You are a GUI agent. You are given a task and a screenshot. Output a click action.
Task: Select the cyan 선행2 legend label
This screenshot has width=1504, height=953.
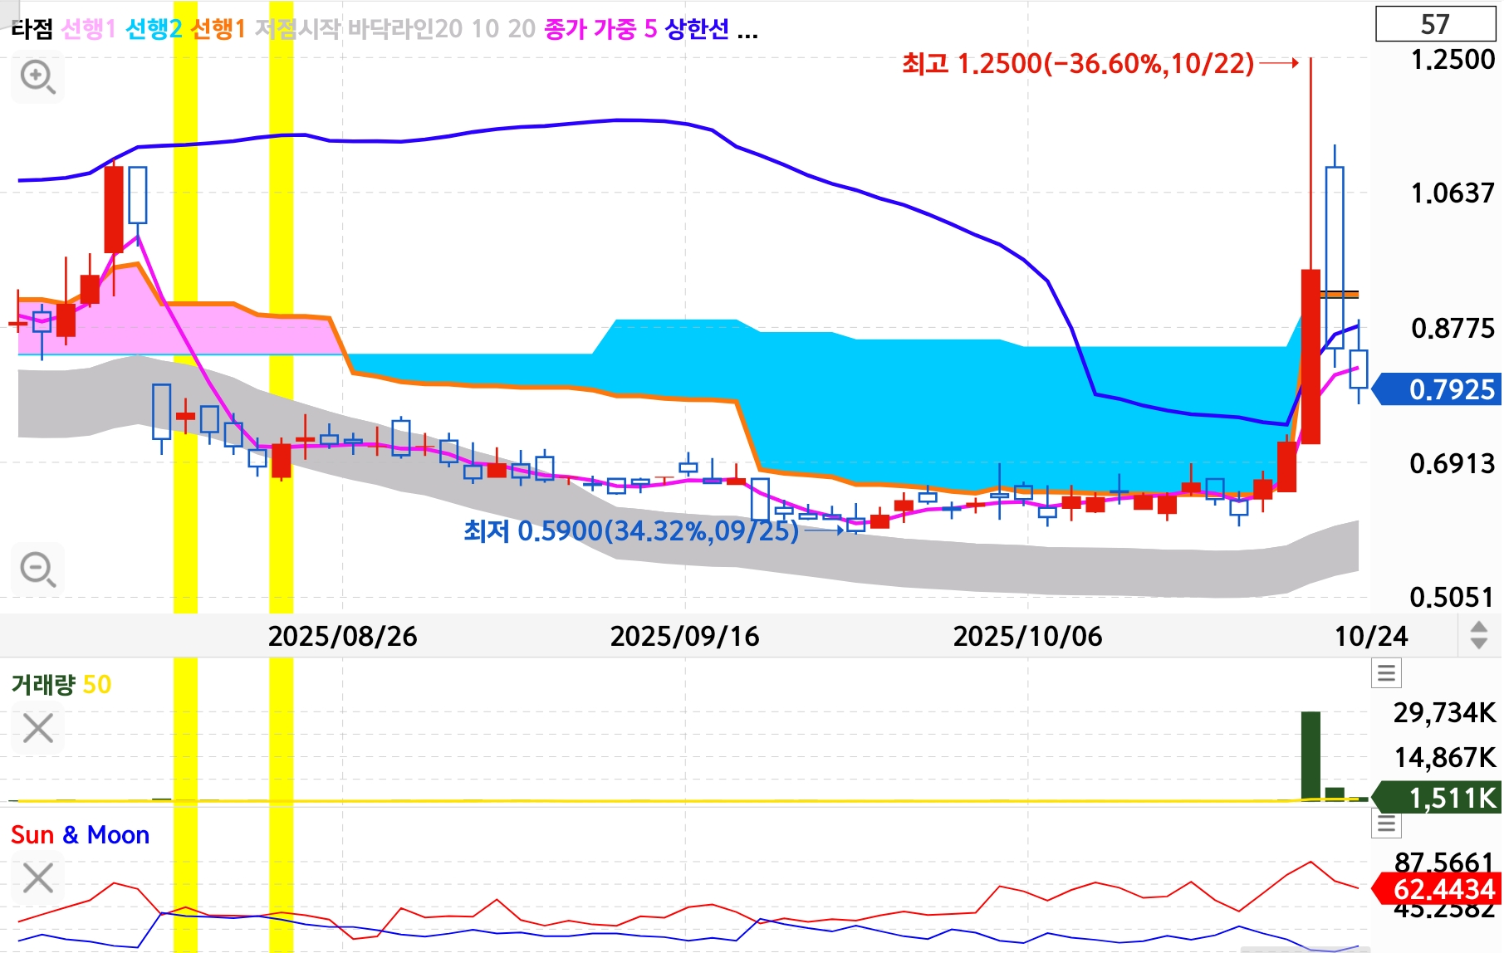click(154, 29)
